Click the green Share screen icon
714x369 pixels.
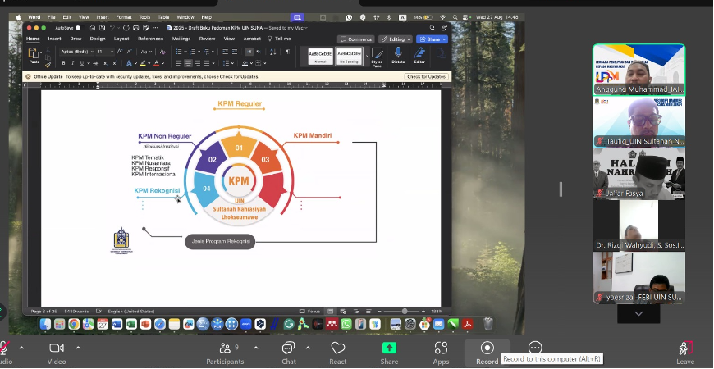[x=389, y=348]
